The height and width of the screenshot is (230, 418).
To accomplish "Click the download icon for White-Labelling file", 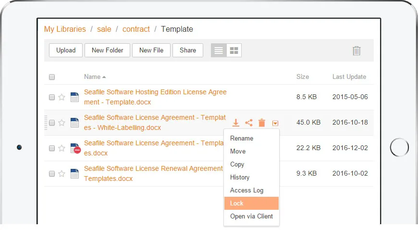I will 236,123.
